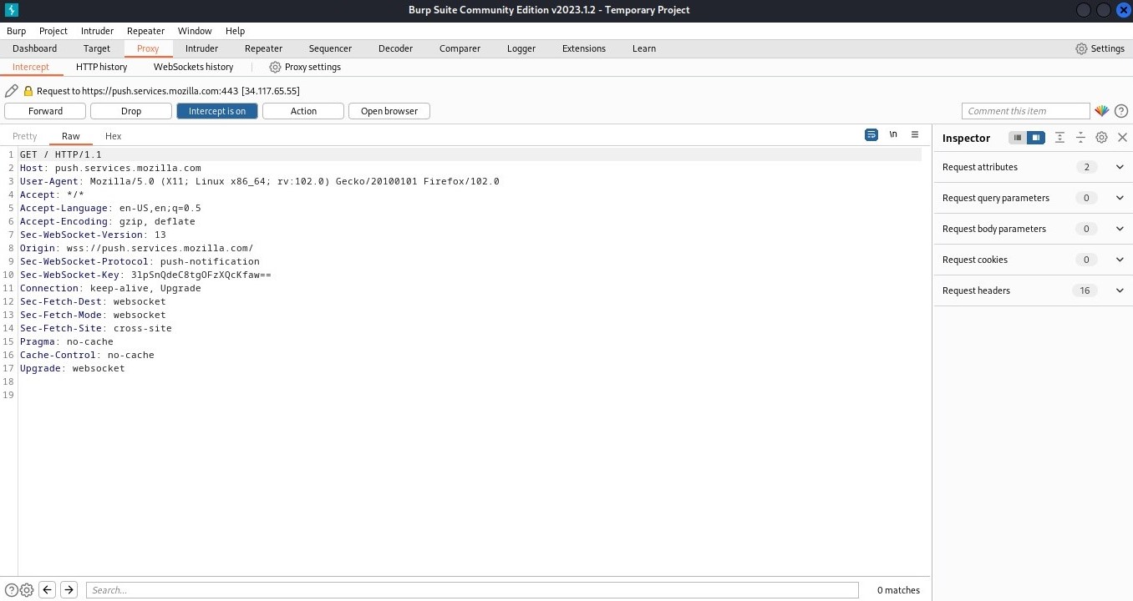1133x601 pixels.
Task: Click the Comment this item field
Action: click(x=1025, y=111)
